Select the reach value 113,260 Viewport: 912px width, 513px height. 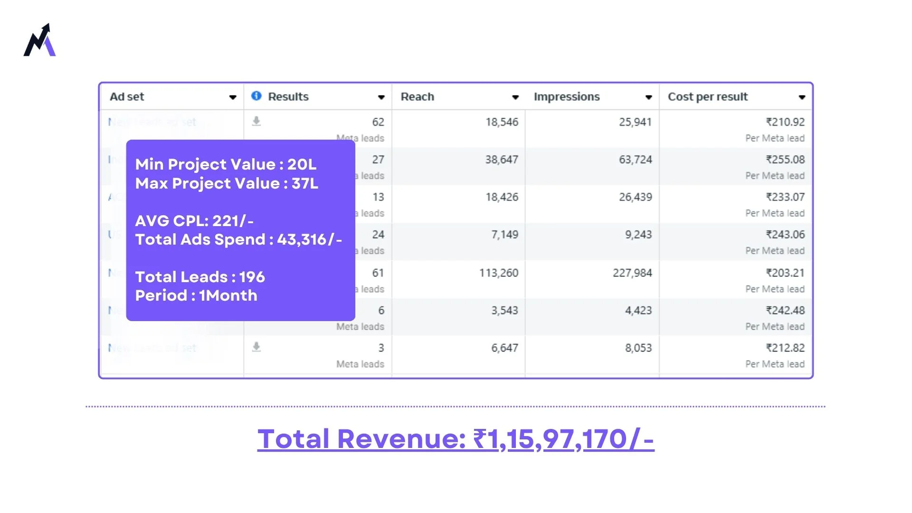(499, 273)
